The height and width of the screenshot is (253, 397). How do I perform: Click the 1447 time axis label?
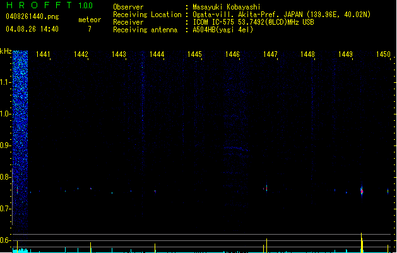[x=270, y=54]
